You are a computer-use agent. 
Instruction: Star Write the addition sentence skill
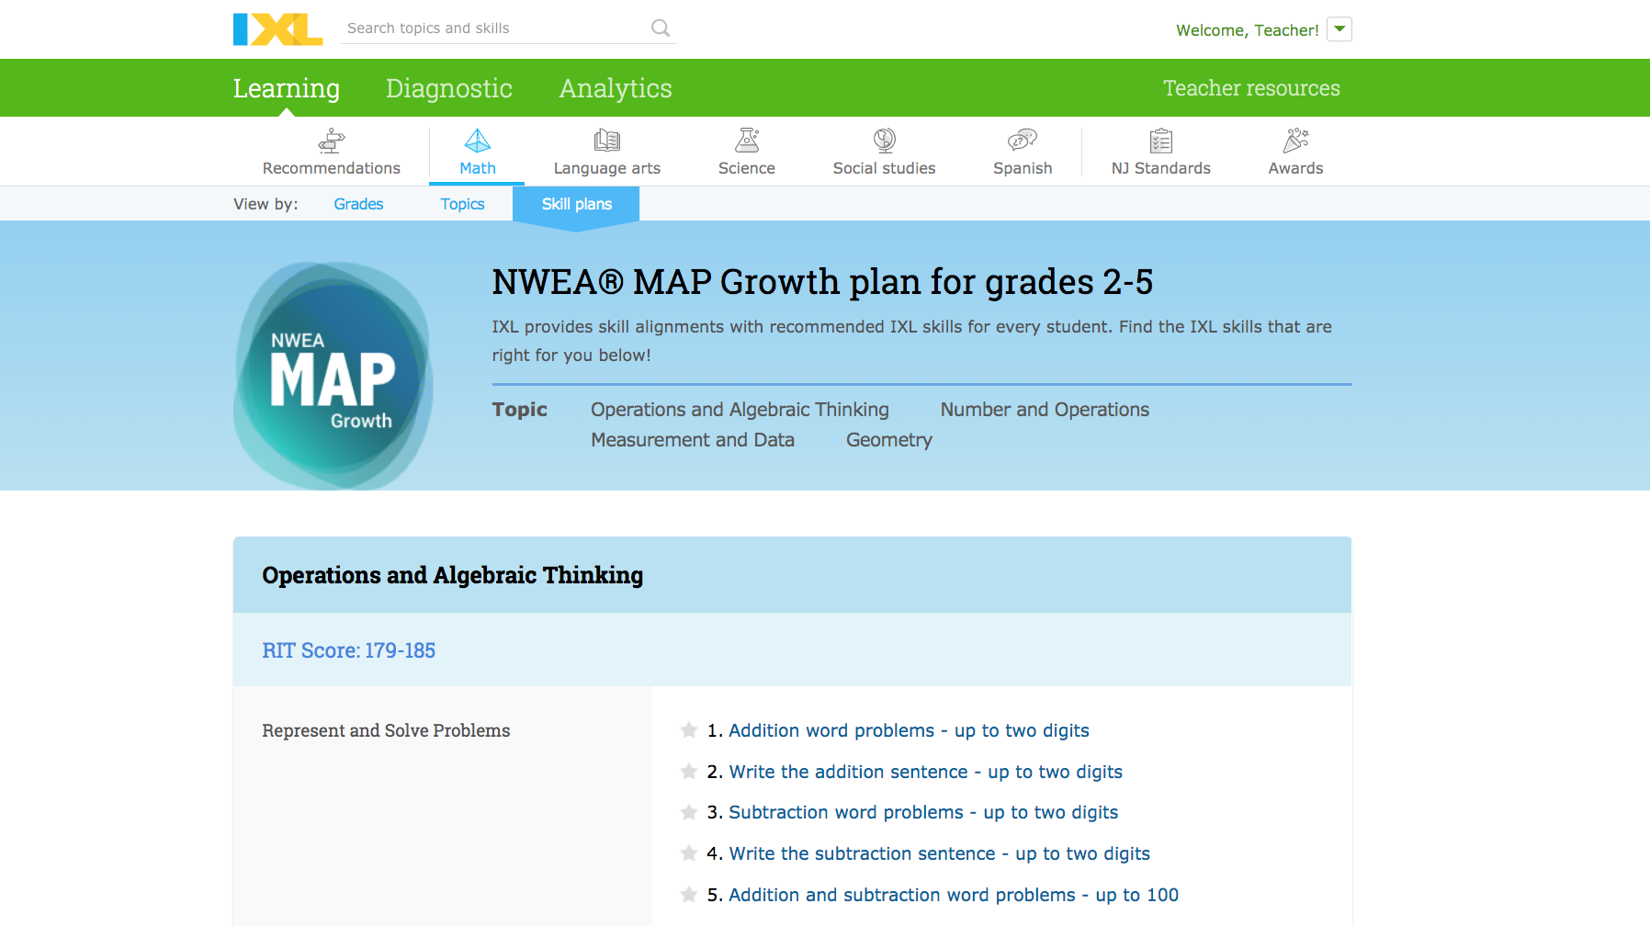689,772
